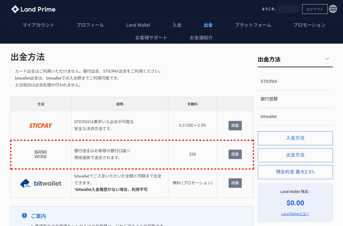
Task: Click the 入金方法 sidebar button
Action: [295, 138]
